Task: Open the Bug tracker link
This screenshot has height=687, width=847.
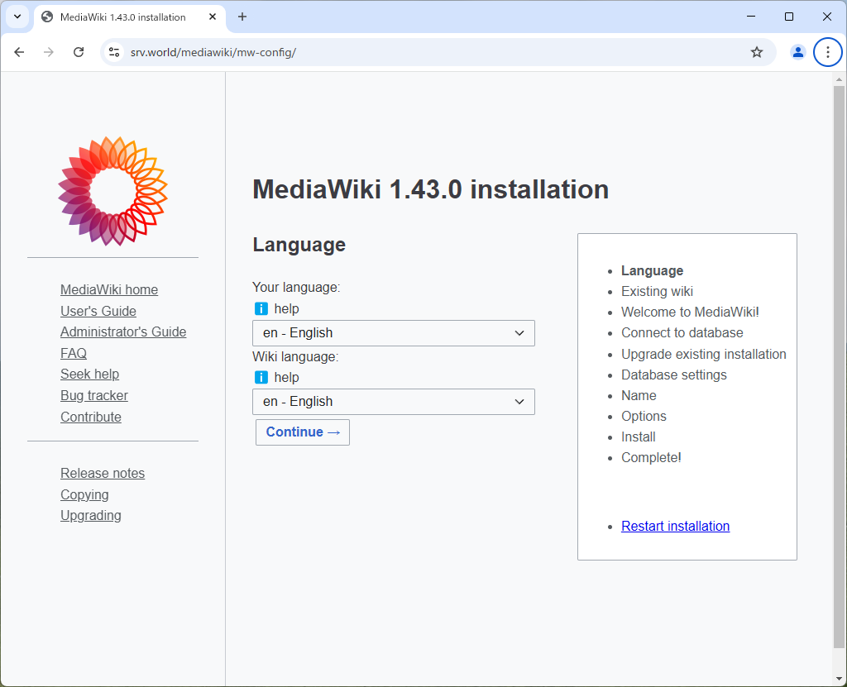Action: pos(94,395)
